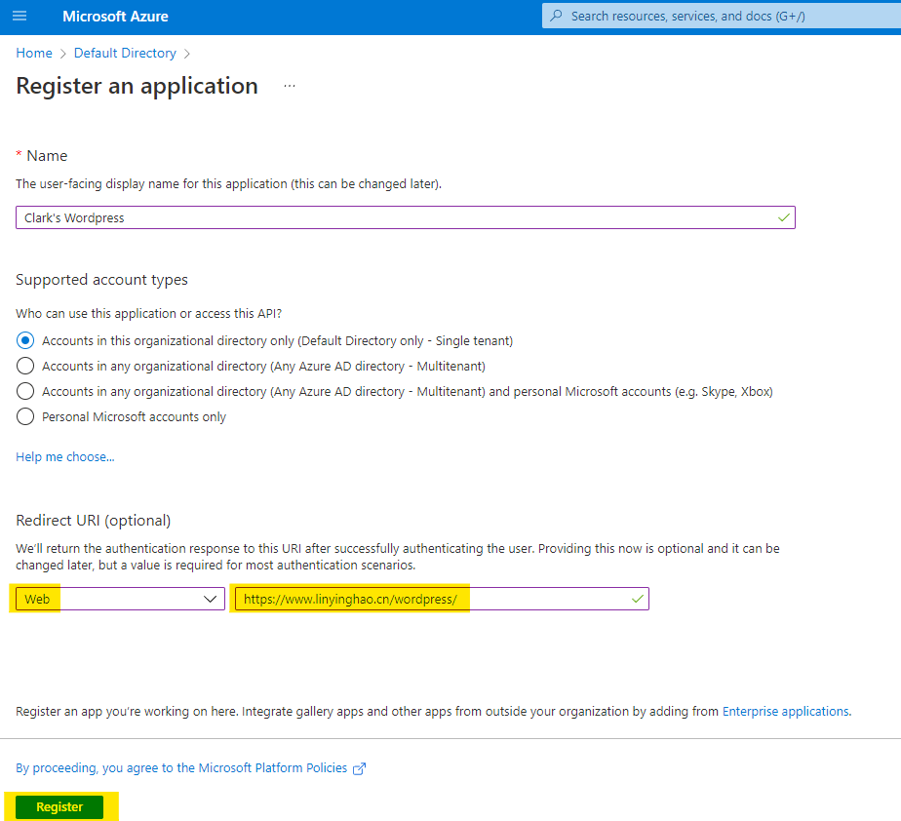Viewport: 901px width, 821px height.
Task: Click the platform dropdown chevron arrow
Action: coord(211,599)
